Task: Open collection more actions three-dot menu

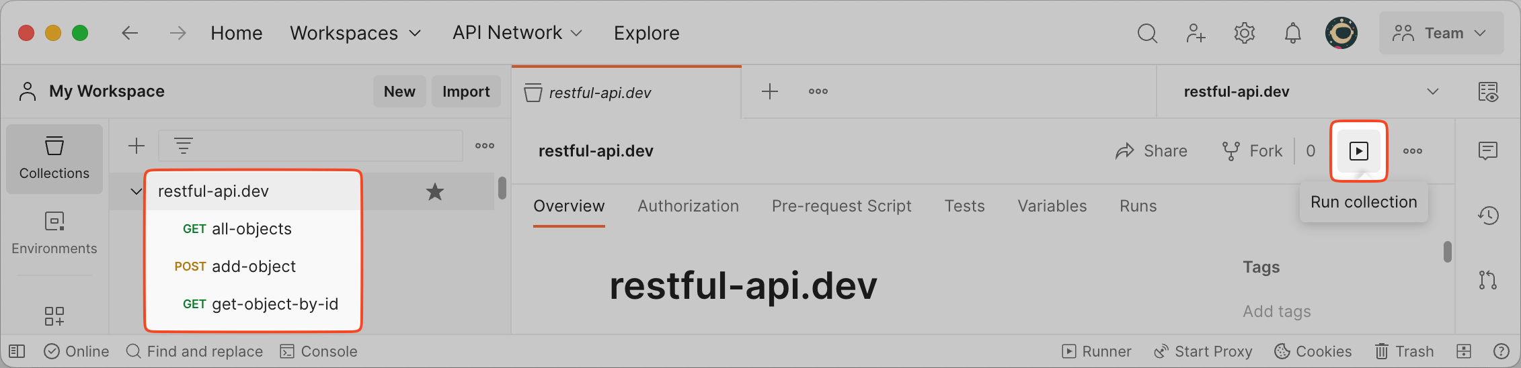Action: [x=1413, y=151]
